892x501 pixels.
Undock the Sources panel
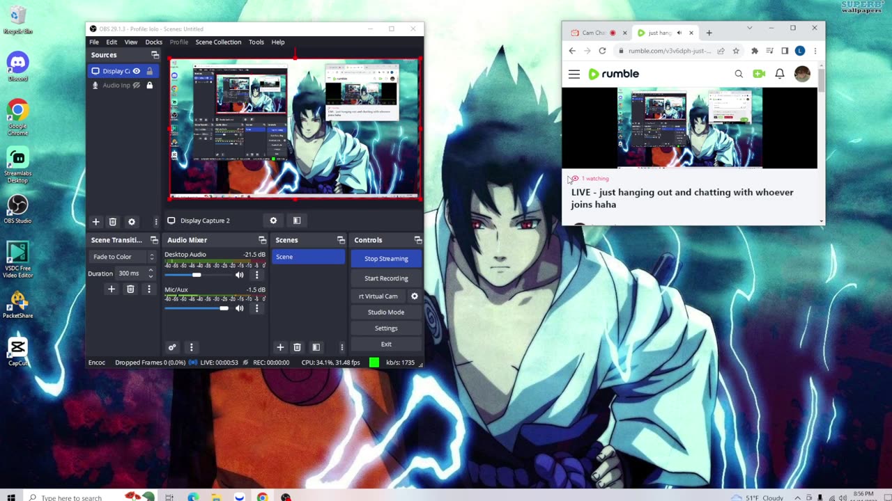coord(155,55)
